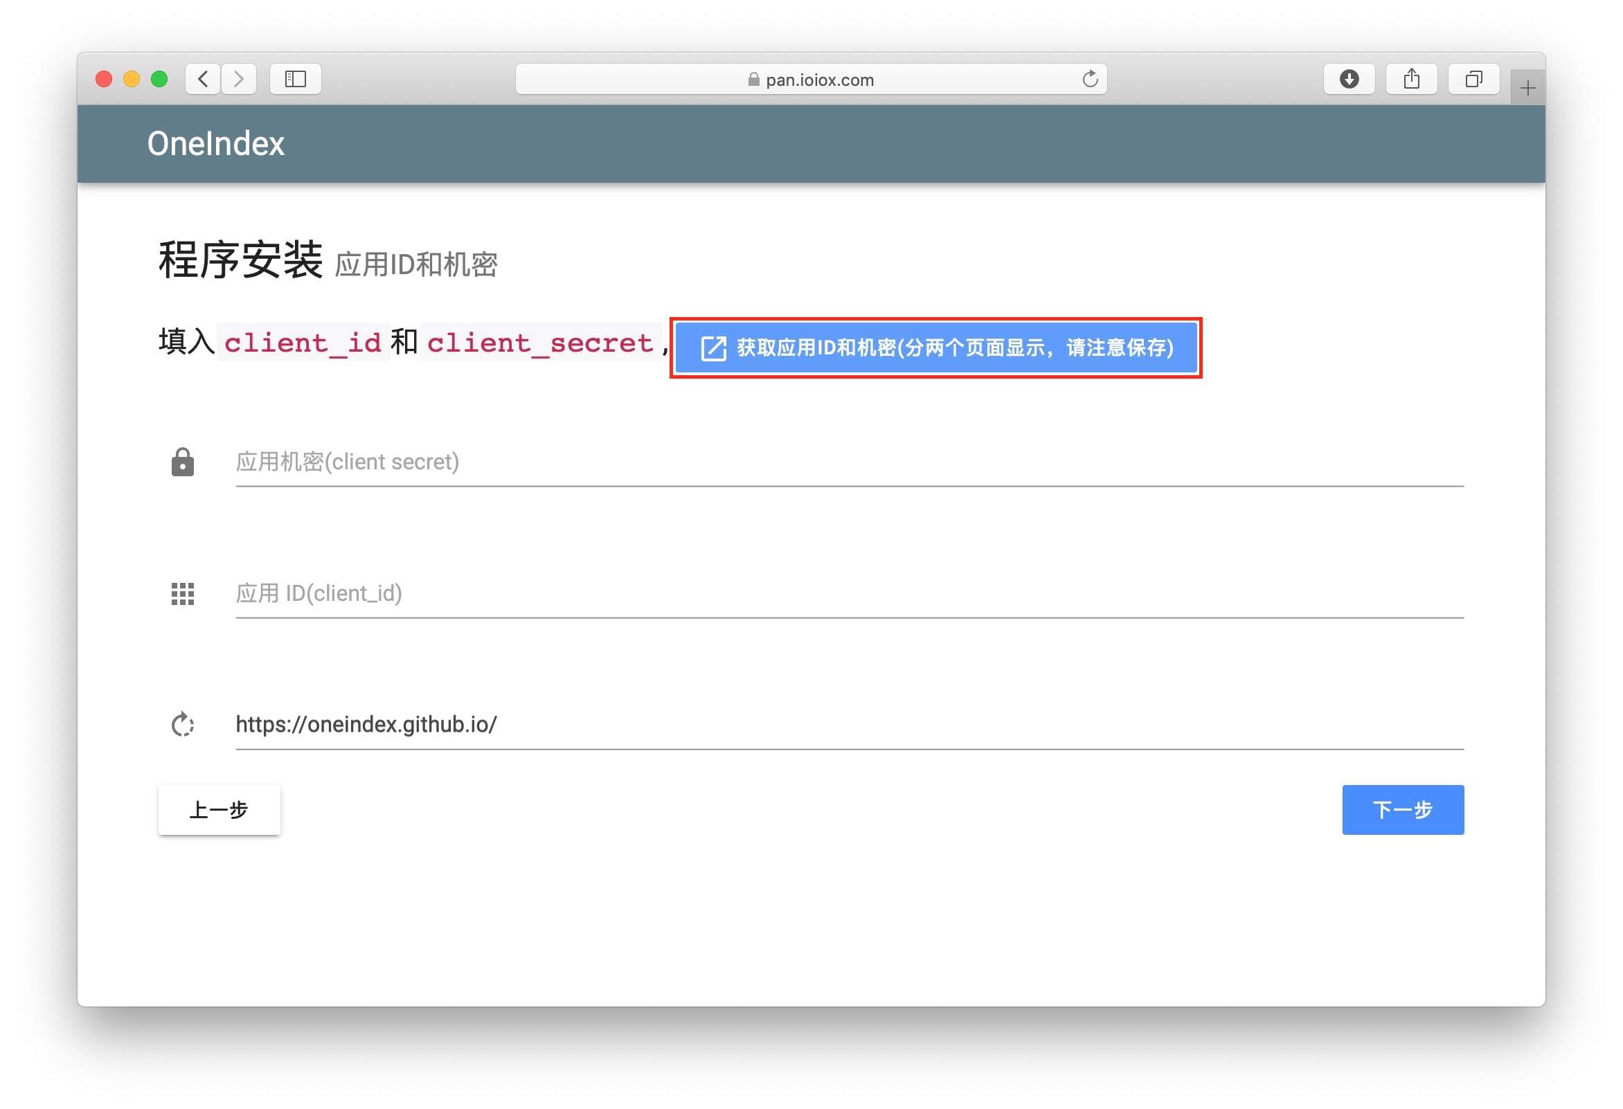Viewport: 1623px width, 1109px height.
Task: Click the oneindex.github.io redirect URL field
Action: point(848,725)
